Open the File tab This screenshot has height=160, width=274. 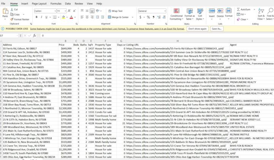point(3,3)
